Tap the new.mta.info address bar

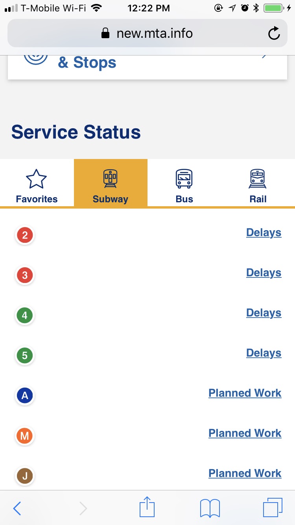pos(147,33)
